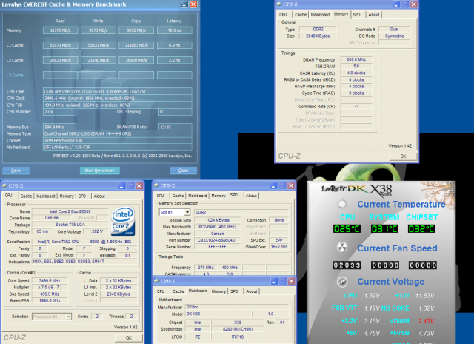Click the Save button in EVEREST
The height and width of the screenshot is (344, 474).
click(x=16, y=171)
